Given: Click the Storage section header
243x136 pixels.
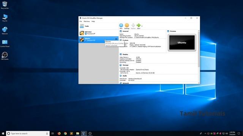Looking at the screenshot, I should pos(126,65).
